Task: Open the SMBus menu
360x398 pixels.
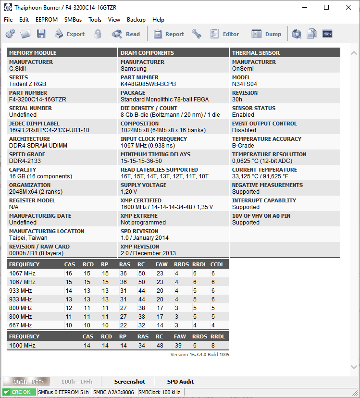Action: pos(73,20)
